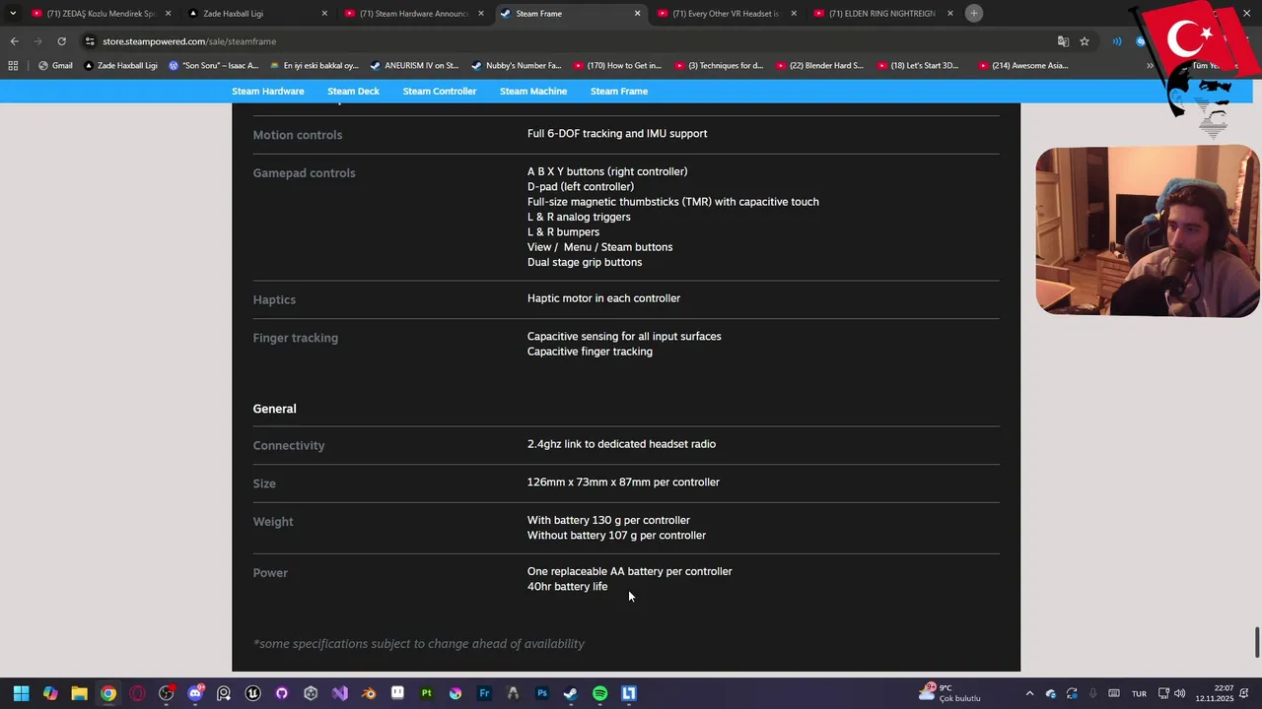1262x709 pixels.
Task: Open the weather widget showing 9°C
Action: [950, 693]
